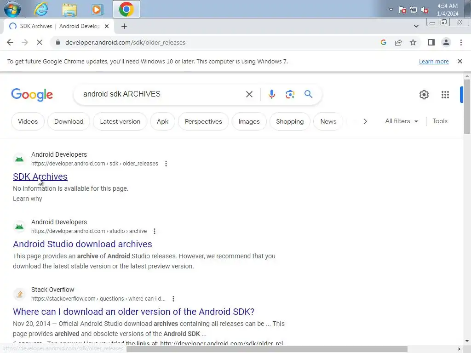Switch to Shopping results
Viewport: 471px width, 353px height.
290,121
